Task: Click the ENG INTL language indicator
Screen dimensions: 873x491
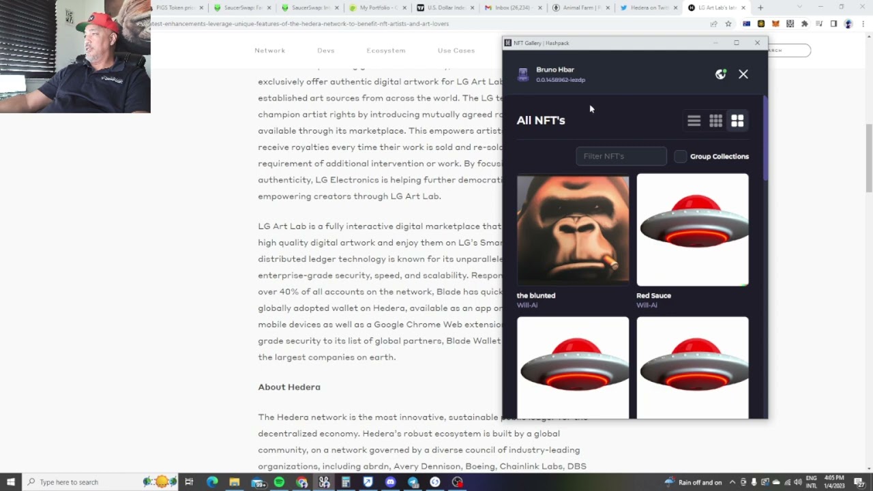Action: pyautogui.click(x=812, y=482)
